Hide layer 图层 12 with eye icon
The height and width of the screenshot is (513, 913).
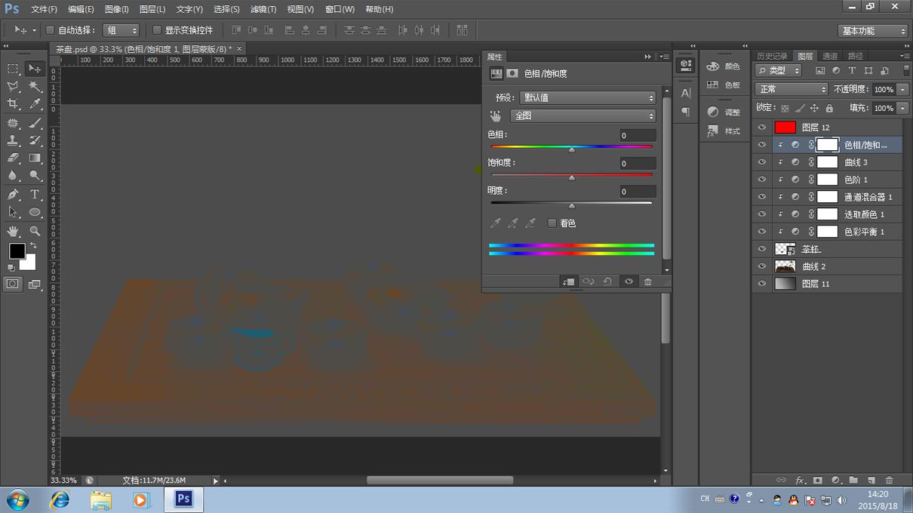pyautogui.click(x=761, y=127)
